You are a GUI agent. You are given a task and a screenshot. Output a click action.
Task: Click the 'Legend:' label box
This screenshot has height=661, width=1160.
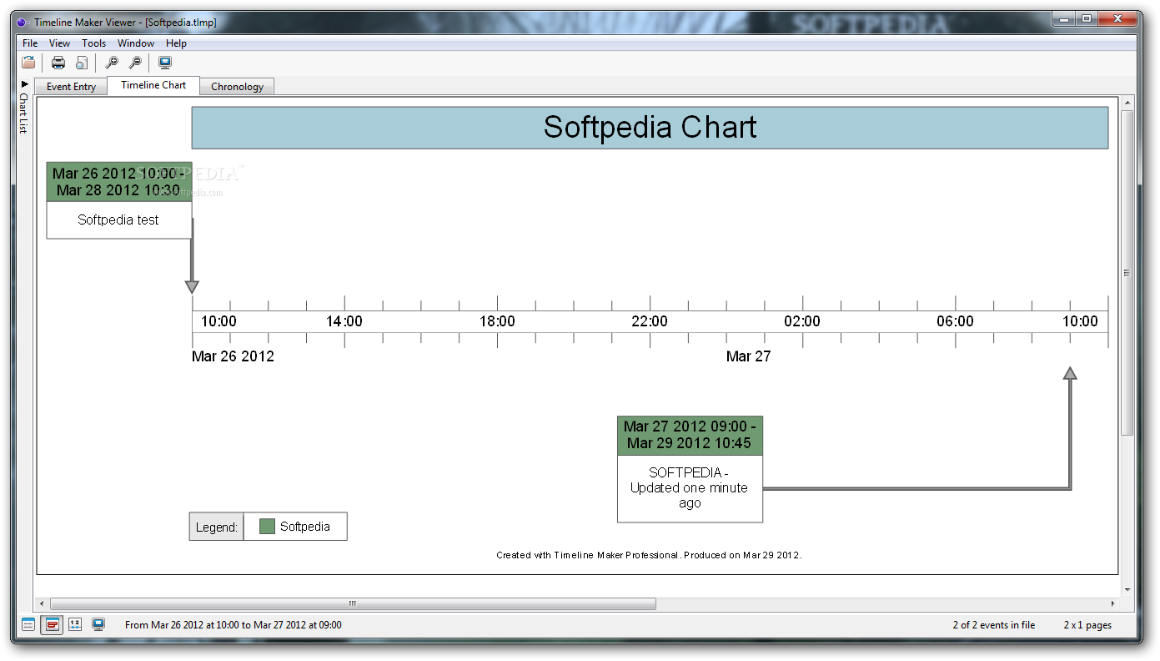coord(216,527)
